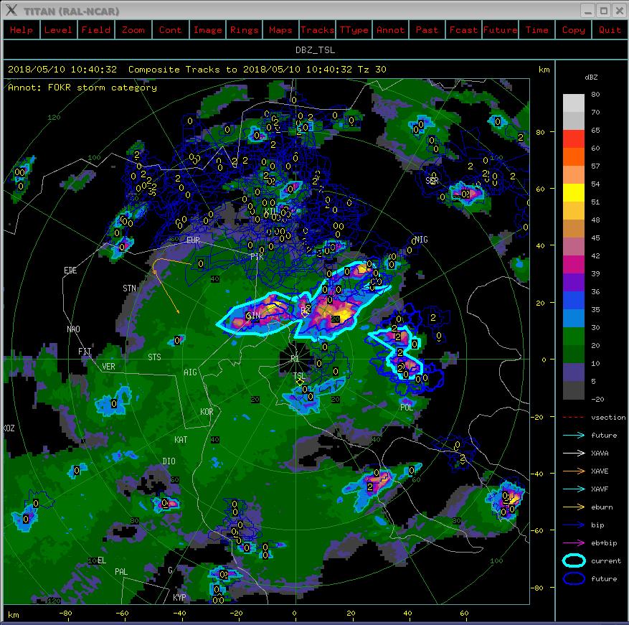The image size is (629, 625).
Task: Click the 'Composite Tracks to' header text
Action: point(182,70)
